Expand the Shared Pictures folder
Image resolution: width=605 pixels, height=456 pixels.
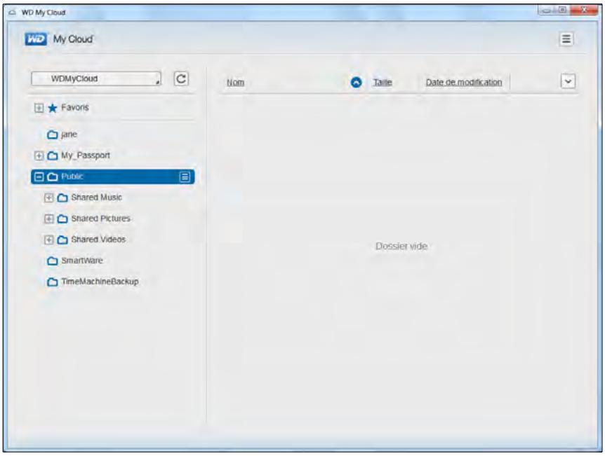click(48, 219)
